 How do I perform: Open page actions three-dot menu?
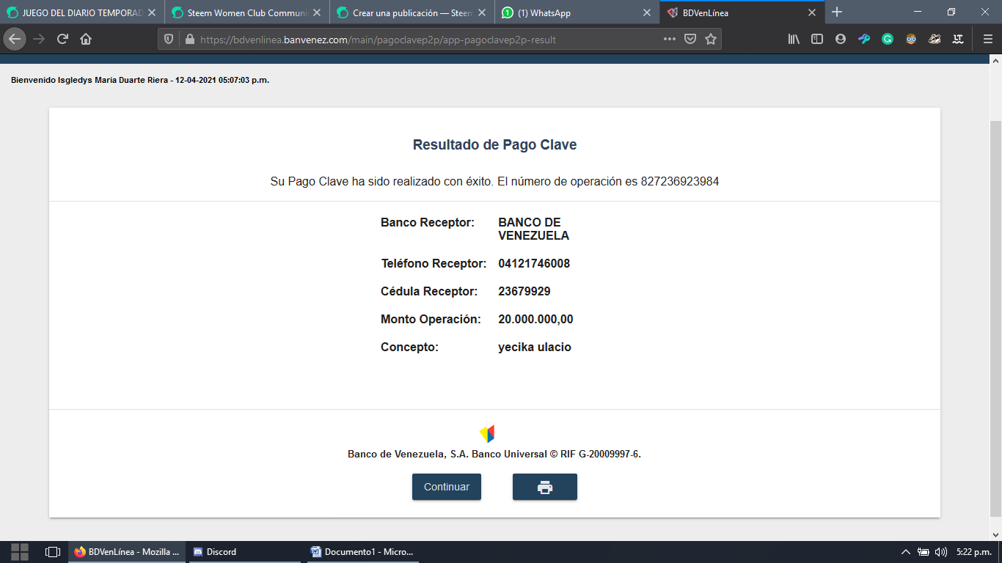coord(669,39)
